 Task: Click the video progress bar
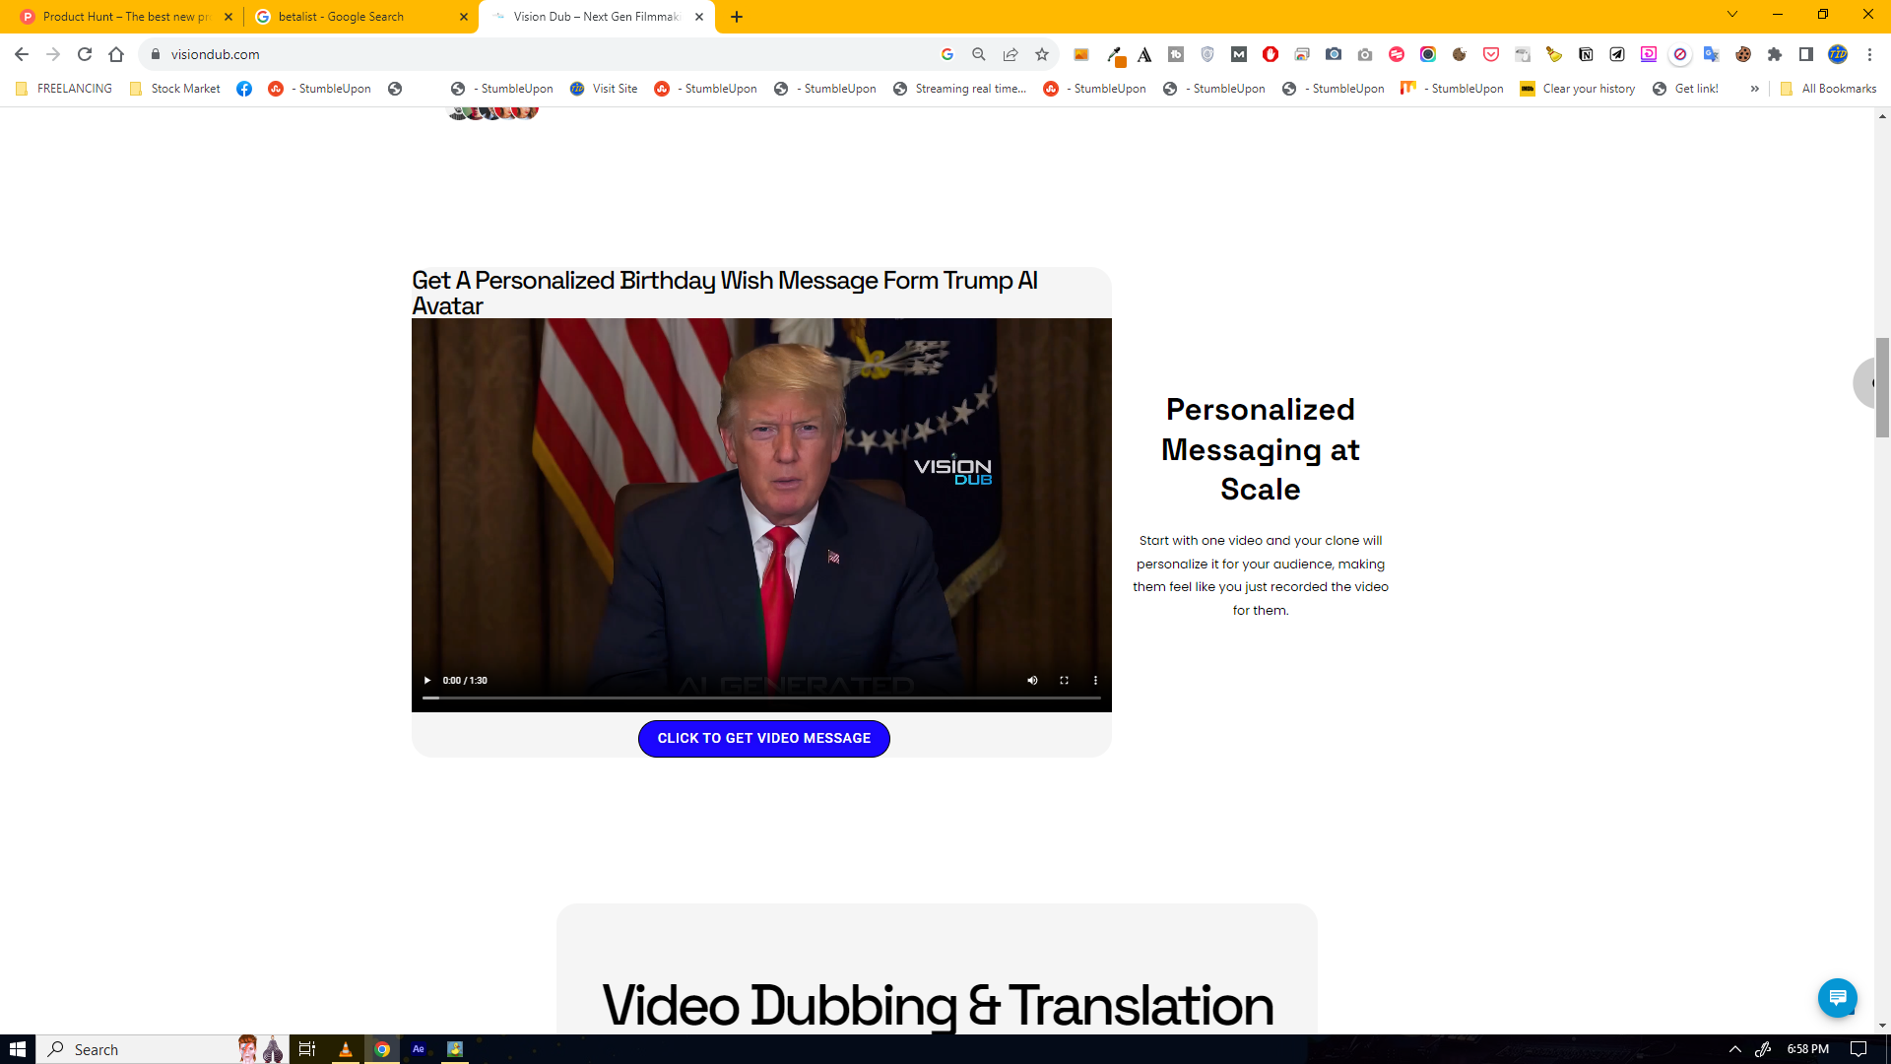760,698
